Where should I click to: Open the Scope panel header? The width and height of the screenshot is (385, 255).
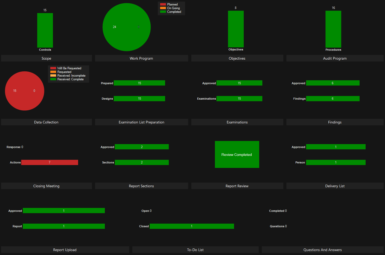click(x=46, y=58)
